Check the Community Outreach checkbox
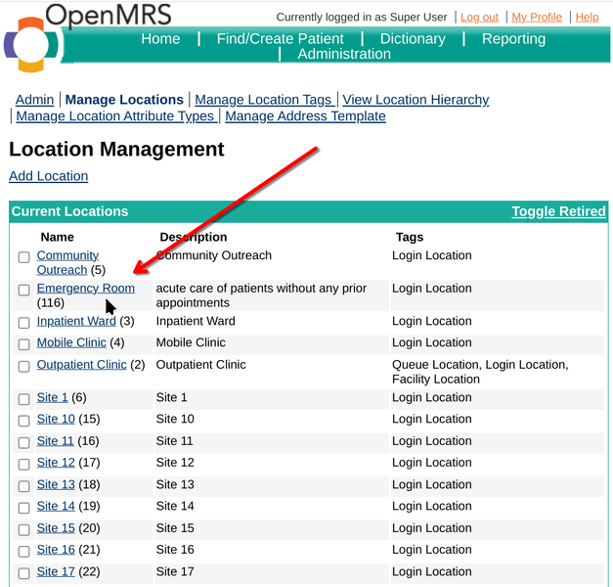 pos(24,257)
